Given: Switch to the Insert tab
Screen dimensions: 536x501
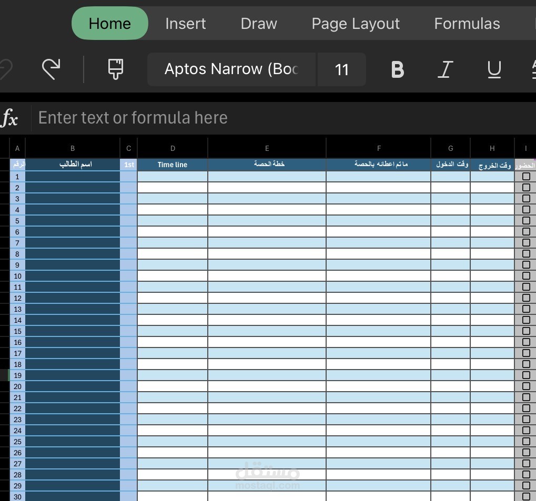Looking at the screenshot, I should (185, 23).
